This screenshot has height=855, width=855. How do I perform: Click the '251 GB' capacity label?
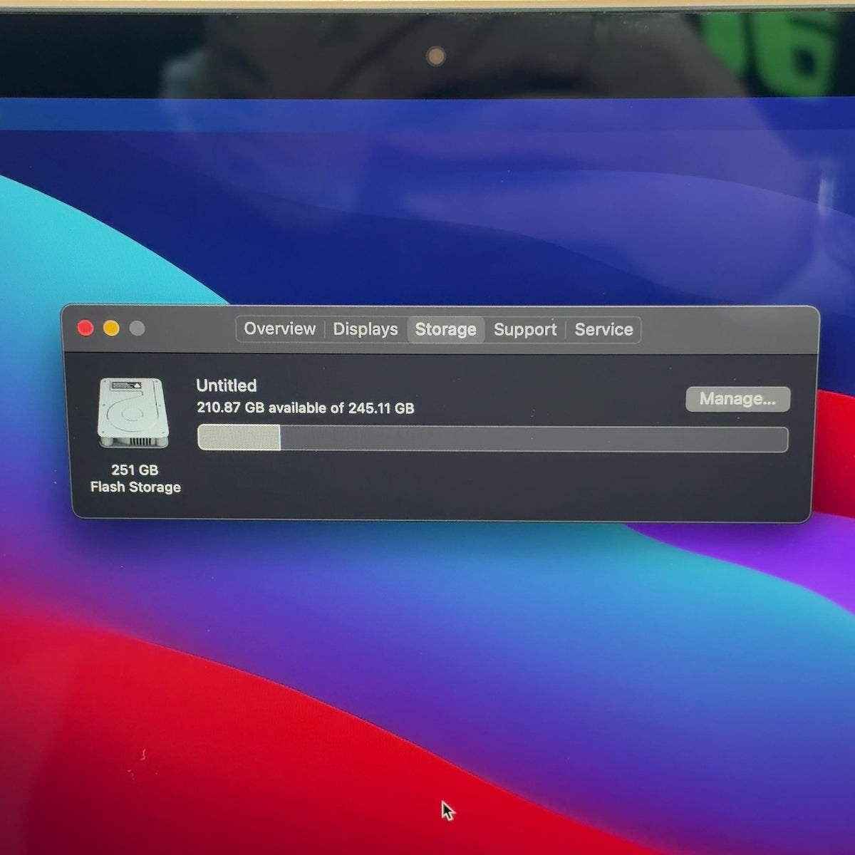tap(135, 470)
